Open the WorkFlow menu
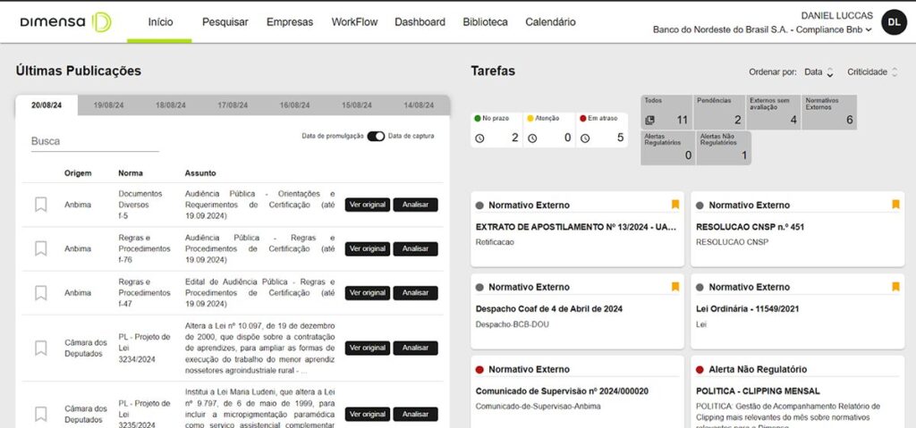The height and width of the screenshot is (428, 916). 354,22
